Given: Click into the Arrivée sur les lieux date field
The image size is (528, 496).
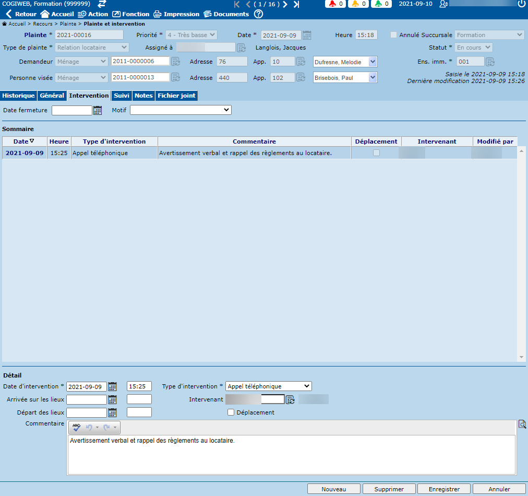Looking at the screenshot, I should point(87,399).
